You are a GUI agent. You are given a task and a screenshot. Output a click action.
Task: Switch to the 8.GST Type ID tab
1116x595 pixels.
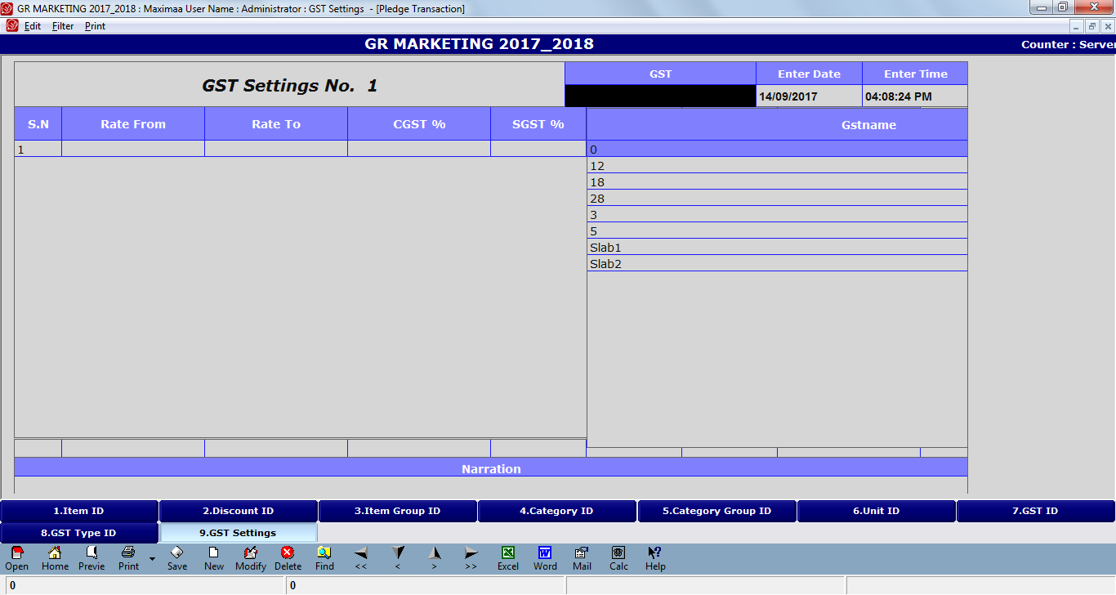point(79,533)
